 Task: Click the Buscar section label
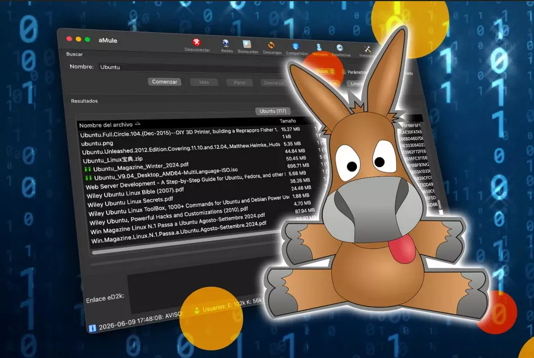(74, 54)
